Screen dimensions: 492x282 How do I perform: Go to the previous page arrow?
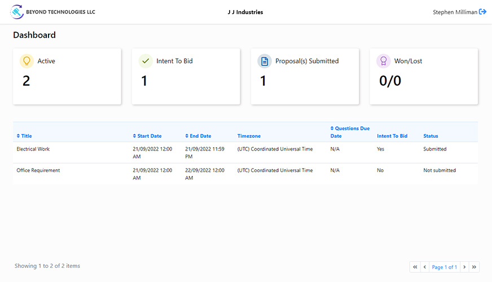tap(425, 267)
